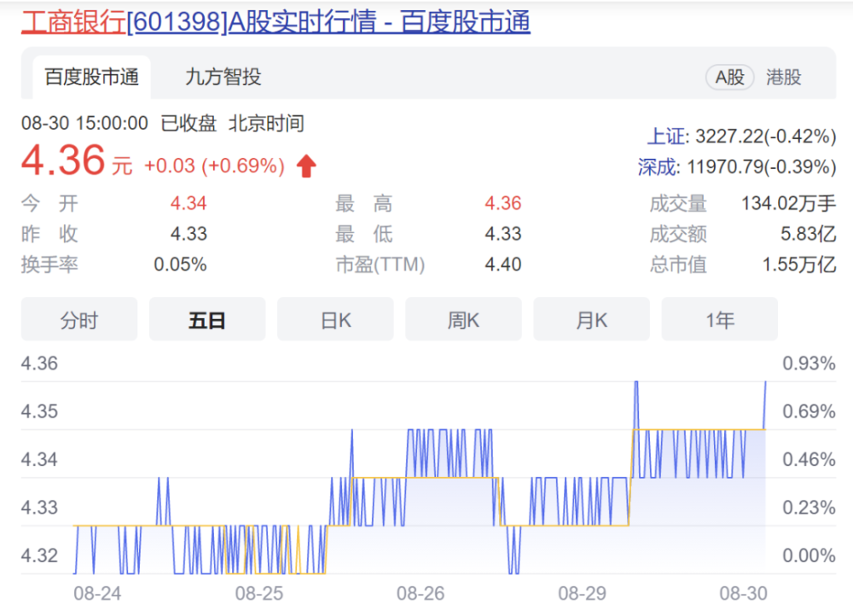Click the chart percent axis label "0.23%"
Viewport: 853px width, 616px height.
click(x=809, y=507)
